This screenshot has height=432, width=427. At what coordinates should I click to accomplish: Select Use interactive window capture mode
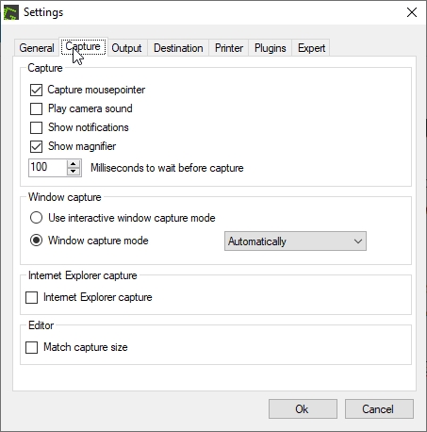(x=36, y=218)
